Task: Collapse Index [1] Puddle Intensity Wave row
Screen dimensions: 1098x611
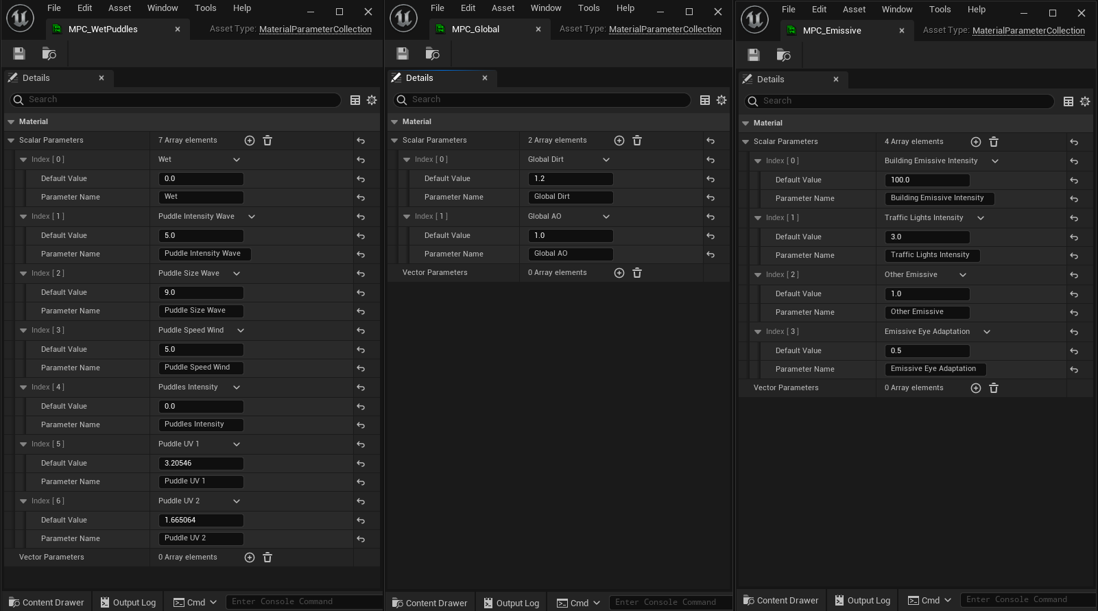Action: pos(24,217)
